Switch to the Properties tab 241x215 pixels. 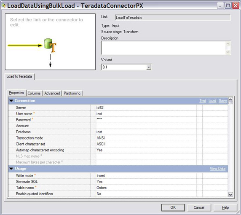coord(16,93)
